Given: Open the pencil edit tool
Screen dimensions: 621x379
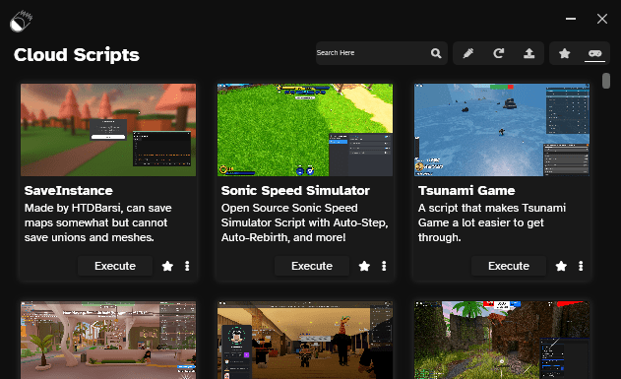Looking at the screenshot, I should (468, 53).
